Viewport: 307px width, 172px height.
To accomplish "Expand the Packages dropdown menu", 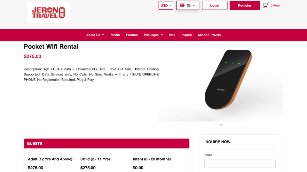I will [x=153, y=35].
